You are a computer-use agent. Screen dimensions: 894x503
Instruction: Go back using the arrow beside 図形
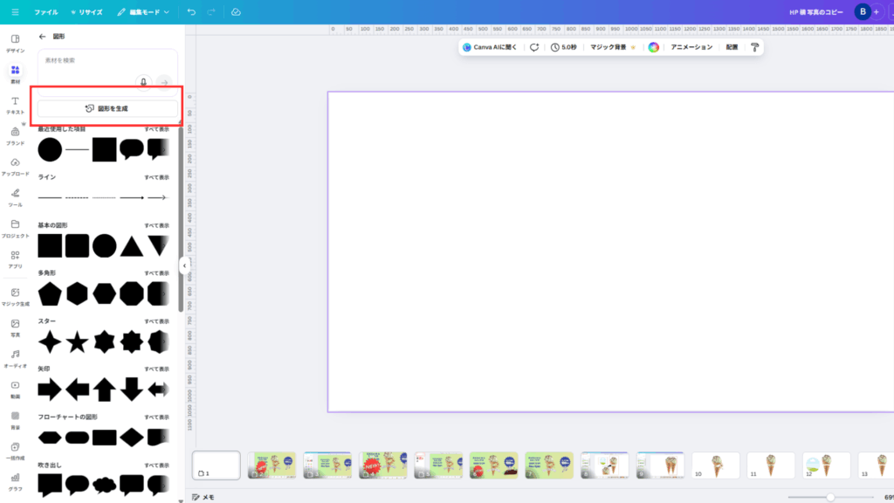[x=43, y=37]
